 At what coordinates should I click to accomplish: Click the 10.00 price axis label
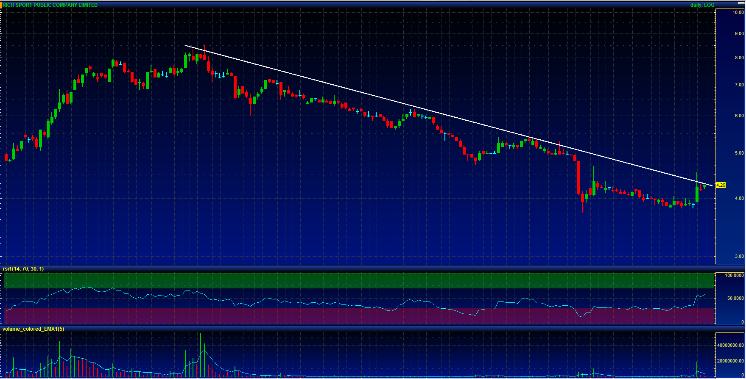(x=738, y=13)
